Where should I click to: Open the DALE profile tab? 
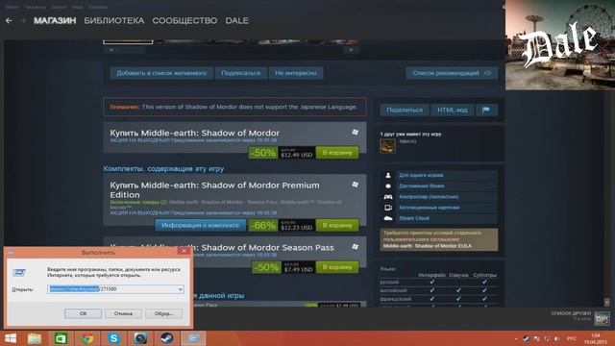tap(237, 20)
